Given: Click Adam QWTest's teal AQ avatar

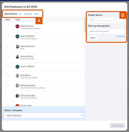Looking at the screenshot, I should point(17,36).
